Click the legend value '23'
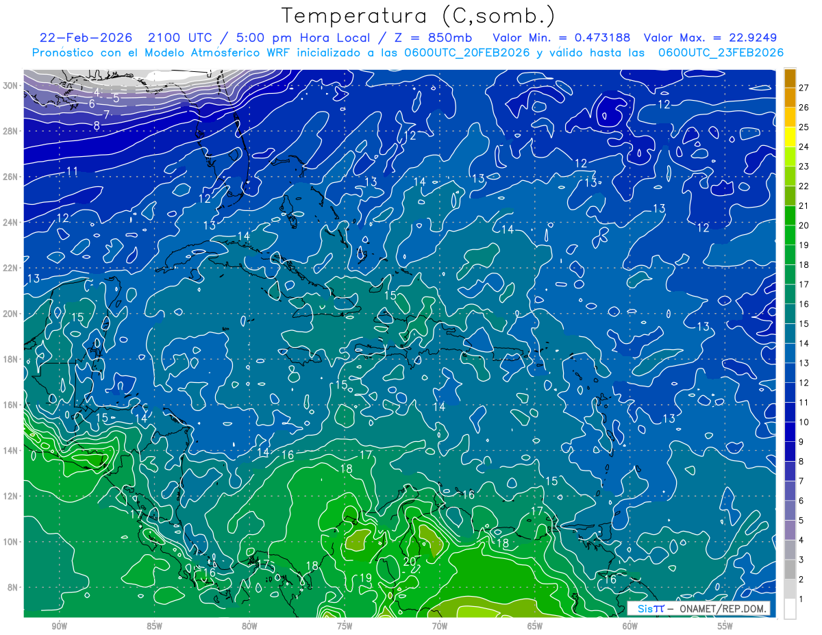 [804, 166]
